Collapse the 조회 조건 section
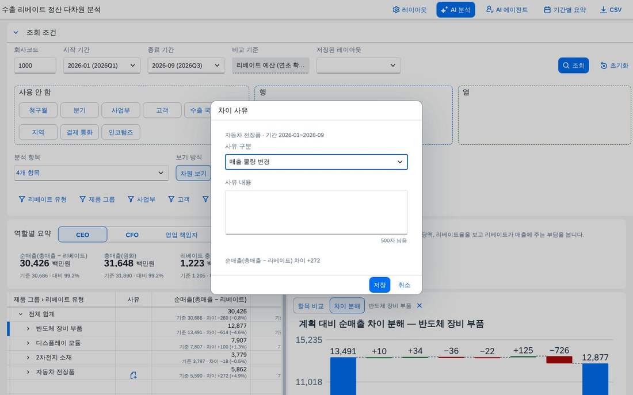The height and width of the screenshot is (395, 633). coord(16,32)
